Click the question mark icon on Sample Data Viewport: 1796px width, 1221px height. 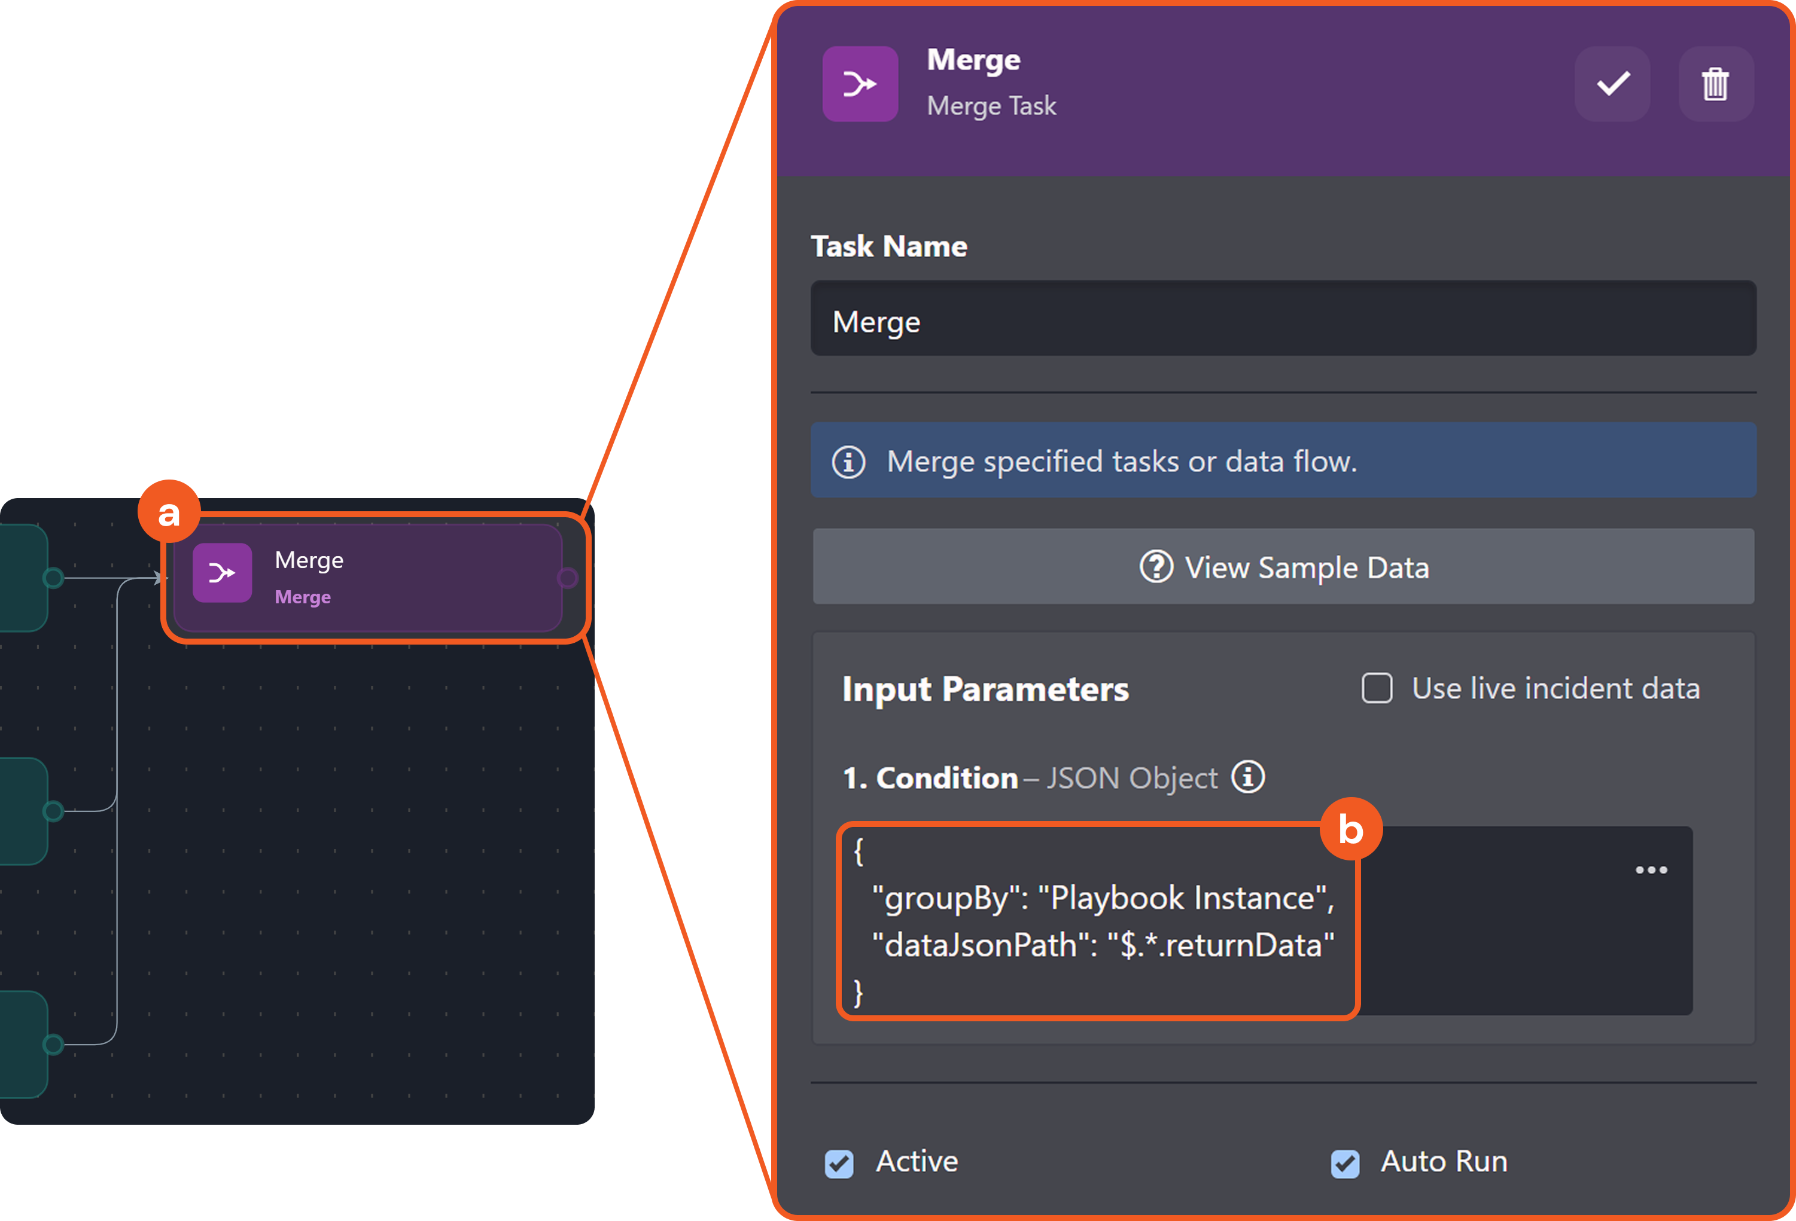point(1156,567)
